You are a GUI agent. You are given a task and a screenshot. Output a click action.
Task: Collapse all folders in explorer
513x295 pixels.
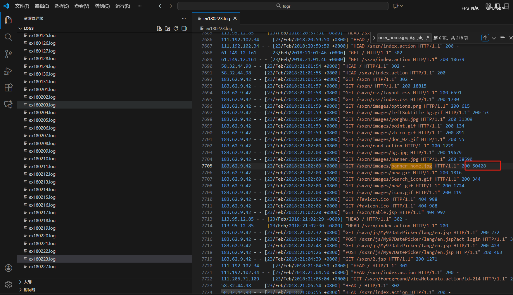184,28
